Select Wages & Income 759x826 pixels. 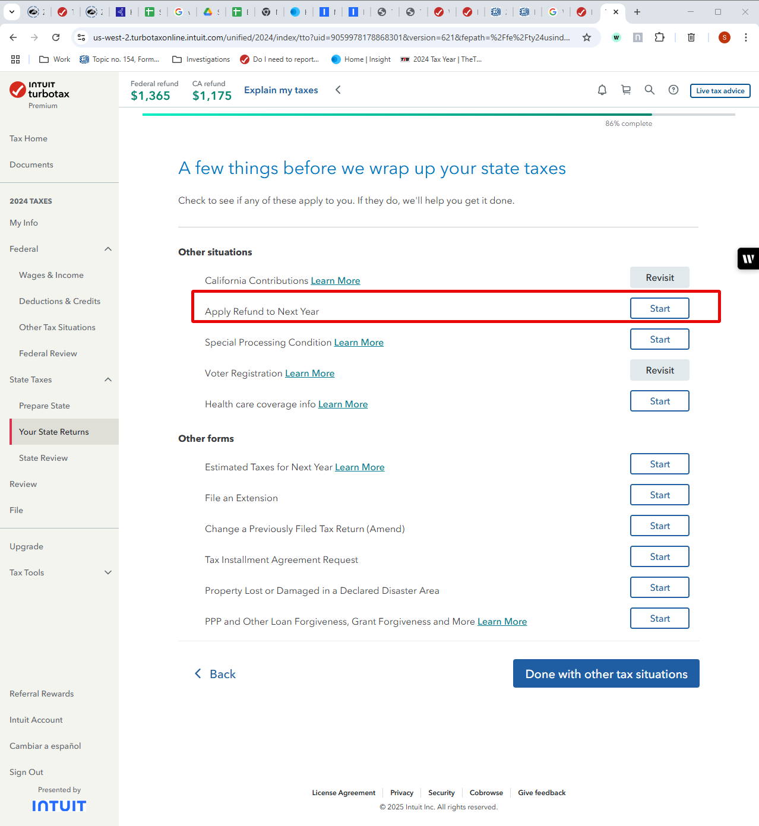tap(51, 275)
